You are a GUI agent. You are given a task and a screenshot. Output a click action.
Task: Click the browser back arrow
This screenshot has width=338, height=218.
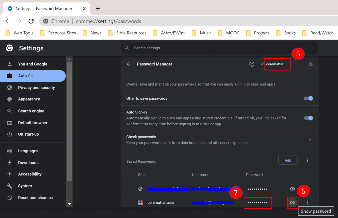coord(8,21)
